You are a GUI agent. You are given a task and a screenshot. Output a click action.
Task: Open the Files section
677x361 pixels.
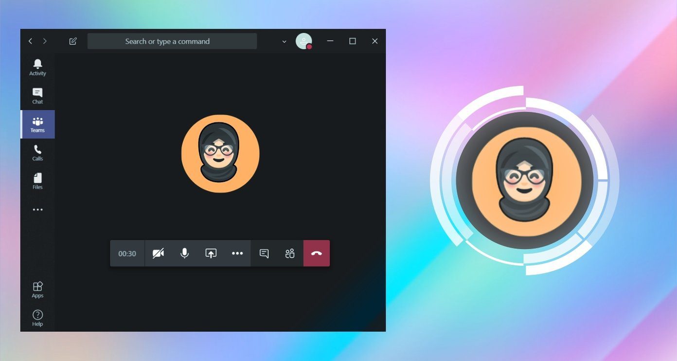tap(37, 181)
